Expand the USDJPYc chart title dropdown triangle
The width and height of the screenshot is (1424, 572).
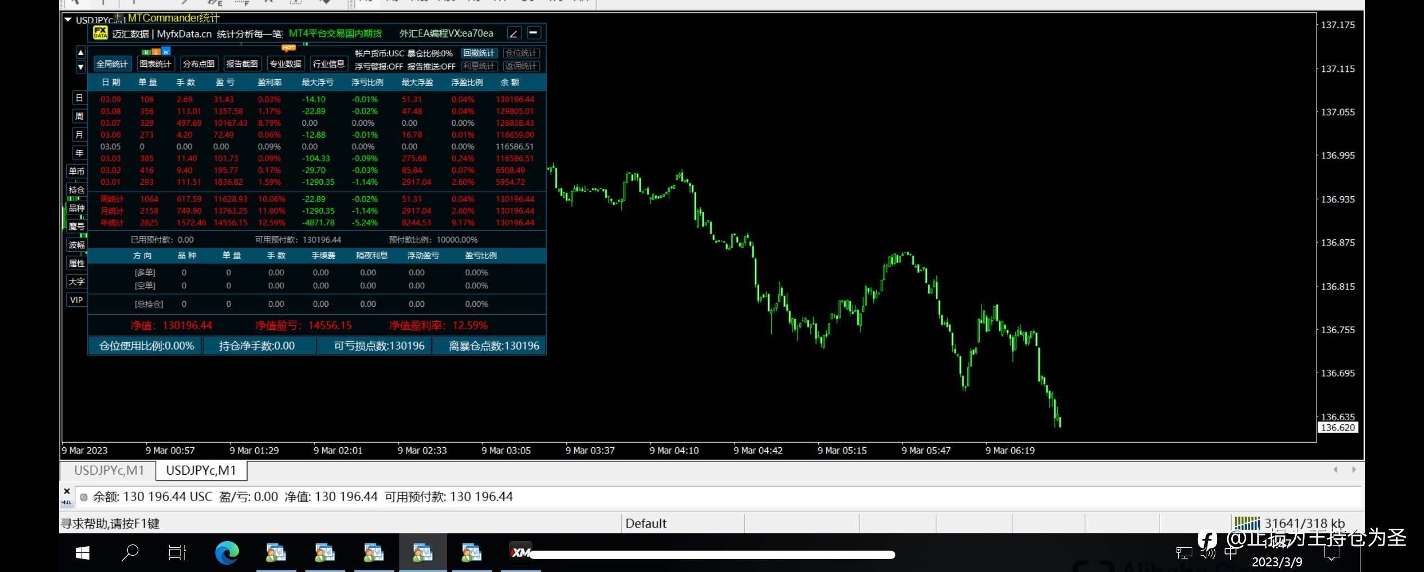click(x=68, y=20)
